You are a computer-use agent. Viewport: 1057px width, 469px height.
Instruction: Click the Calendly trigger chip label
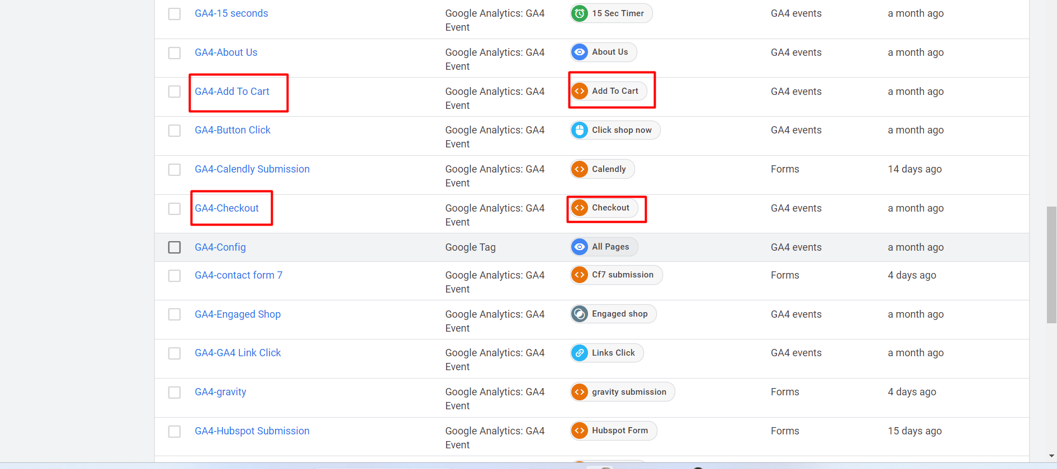(609, 169)
